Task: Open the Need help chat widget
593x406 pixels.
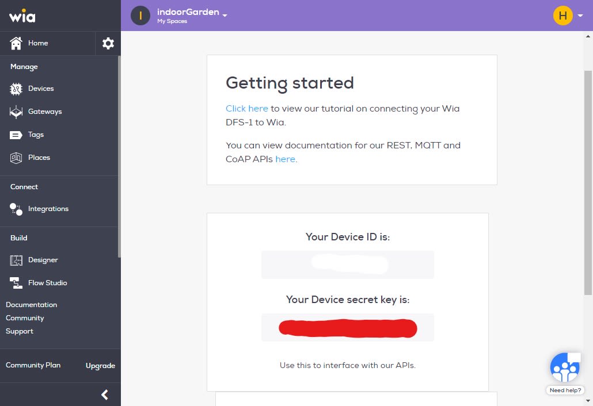Action: (x=565, y=367)
